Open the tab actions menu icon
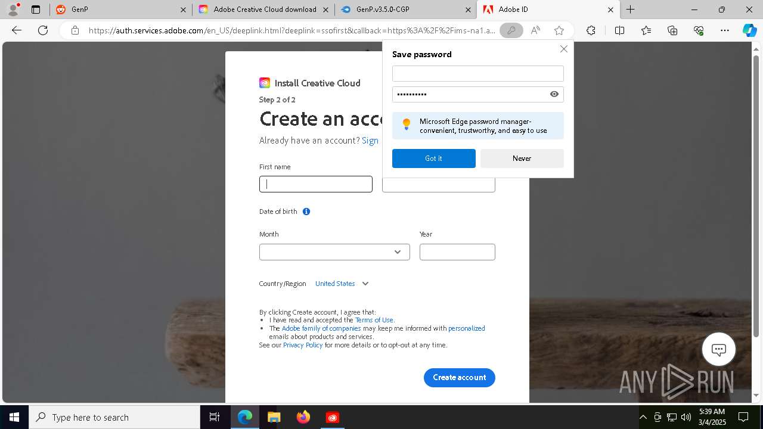 36,10
